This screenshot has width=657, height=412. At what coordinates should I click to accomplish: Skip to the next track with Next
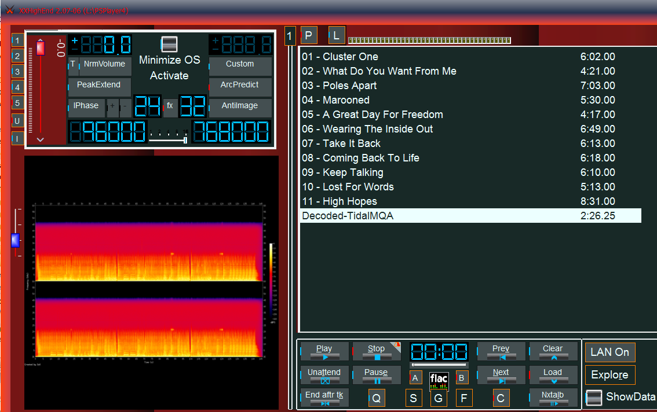[x=501, y=375]
